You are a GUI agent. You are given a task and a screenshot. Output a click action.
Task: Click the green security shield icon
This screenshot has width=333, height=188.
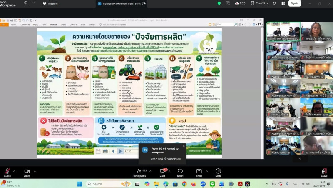pos(219,3)
